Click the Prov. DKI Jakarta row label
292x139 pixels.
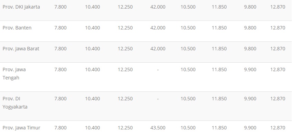point(21,7)
